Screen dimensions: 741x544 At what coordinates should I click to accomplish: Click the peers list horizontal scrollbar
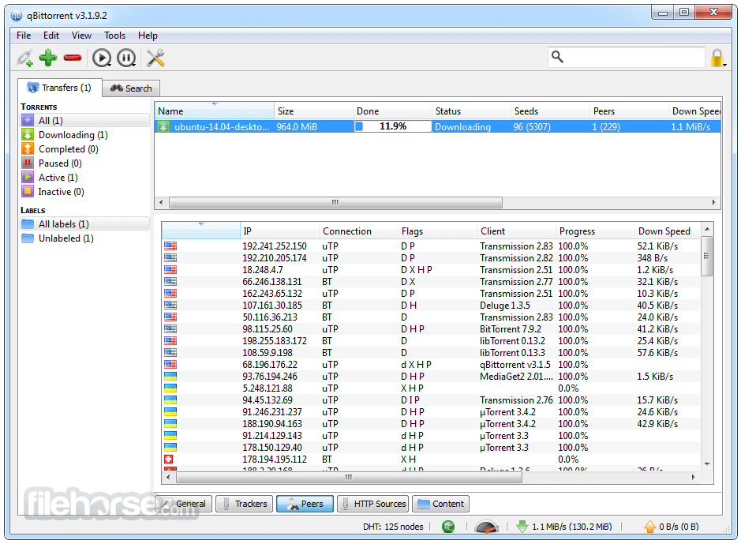pyautogui.click(x=349, y=478)
